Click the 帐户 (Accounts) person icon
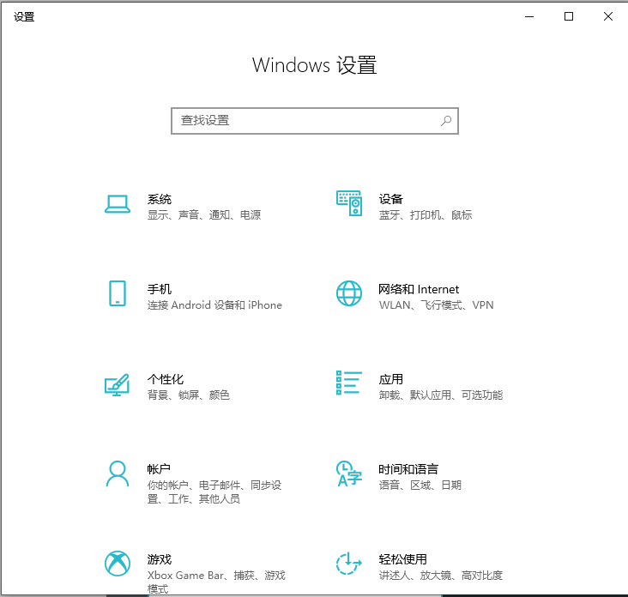628x597 pixels. pyautogui.click(x=117, y=473)
